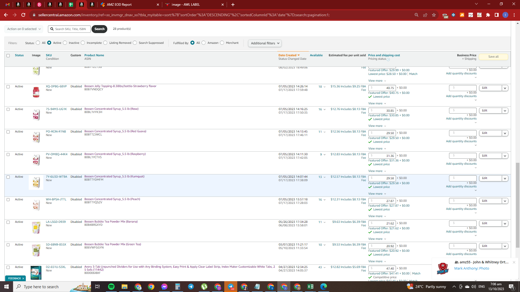This screenshot has width=520, height=292.
Task: Open Edit dropdown arrow for Rose syrup
Action: pos(505,111)
